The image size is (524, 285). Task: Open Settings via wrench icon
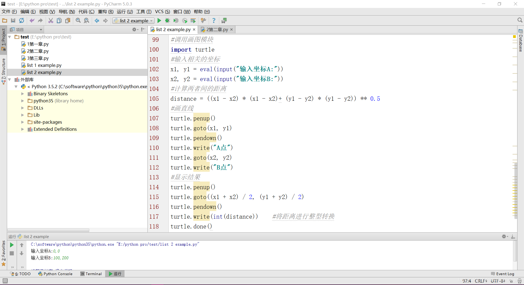203,20
